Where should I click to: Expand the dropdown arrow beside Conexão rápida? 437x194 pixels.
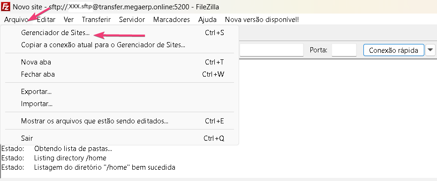tap(431, 50)
